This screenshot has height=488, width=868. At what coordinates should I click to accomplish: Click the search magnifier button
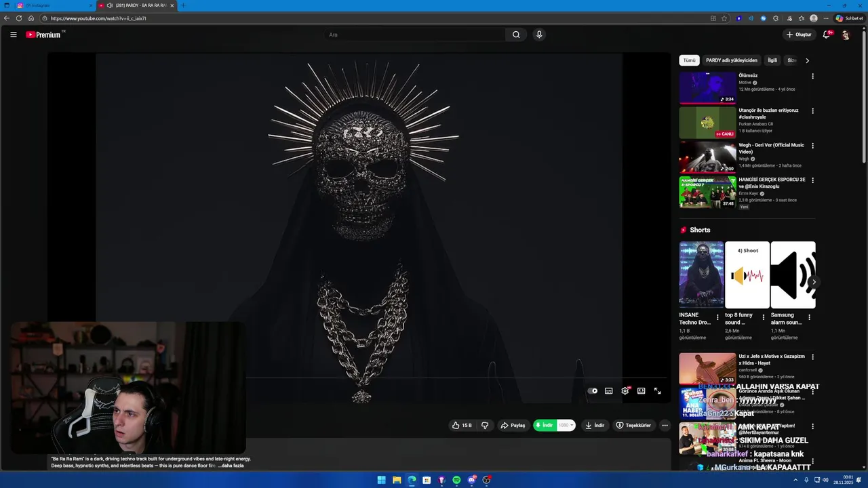(x=516, y=35)
